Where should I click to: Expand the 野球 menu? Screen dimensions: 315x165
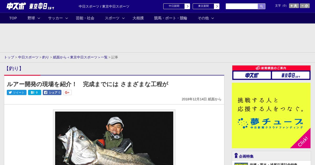point(34,18)
